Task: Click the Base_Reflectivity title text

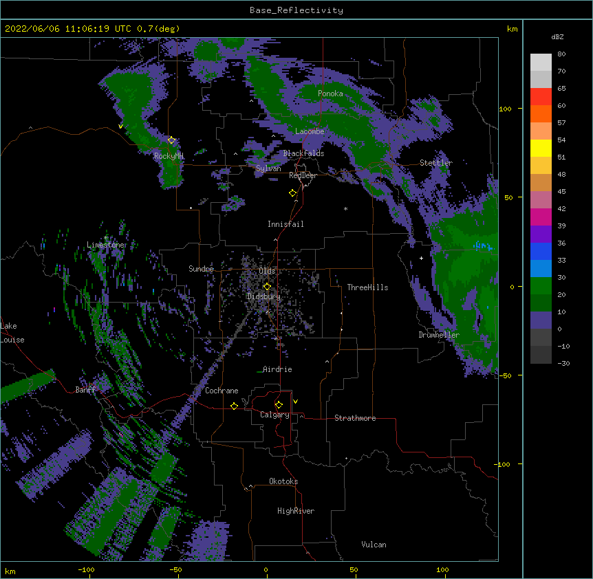Action: [296, 10]
